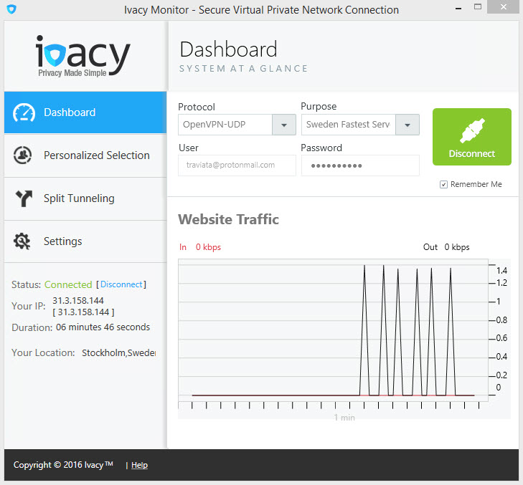Click the Stockholm,Sweden location text
Screen dimensions: 523x485
point(119,352)
